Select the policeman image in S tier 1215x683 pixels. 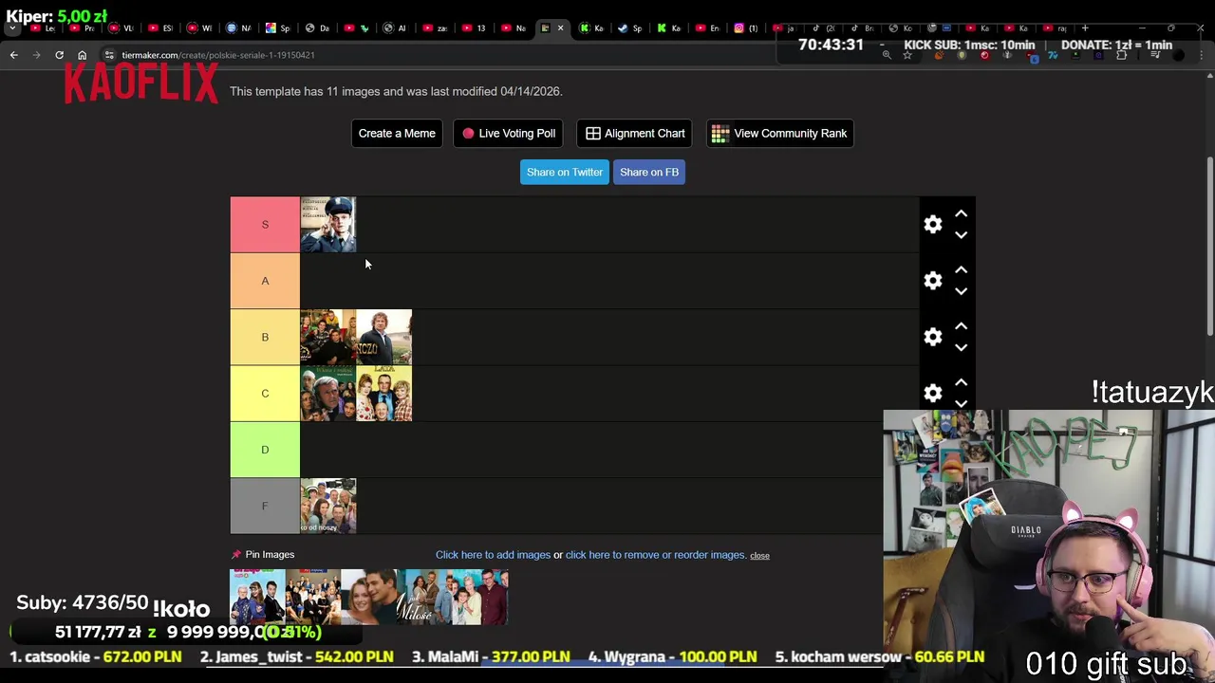click(x=328, y=225)
